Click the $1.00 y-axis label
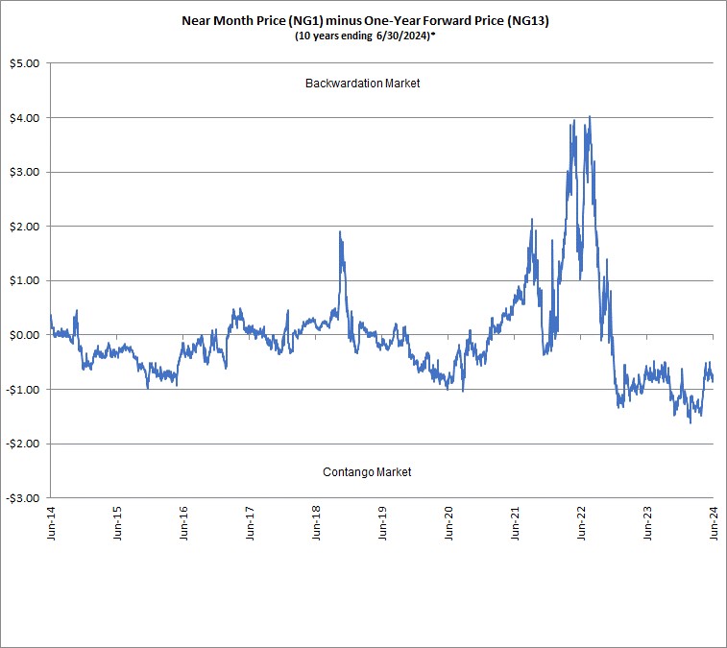This screenshot has height=648, width=727. [x=25, y=280]
